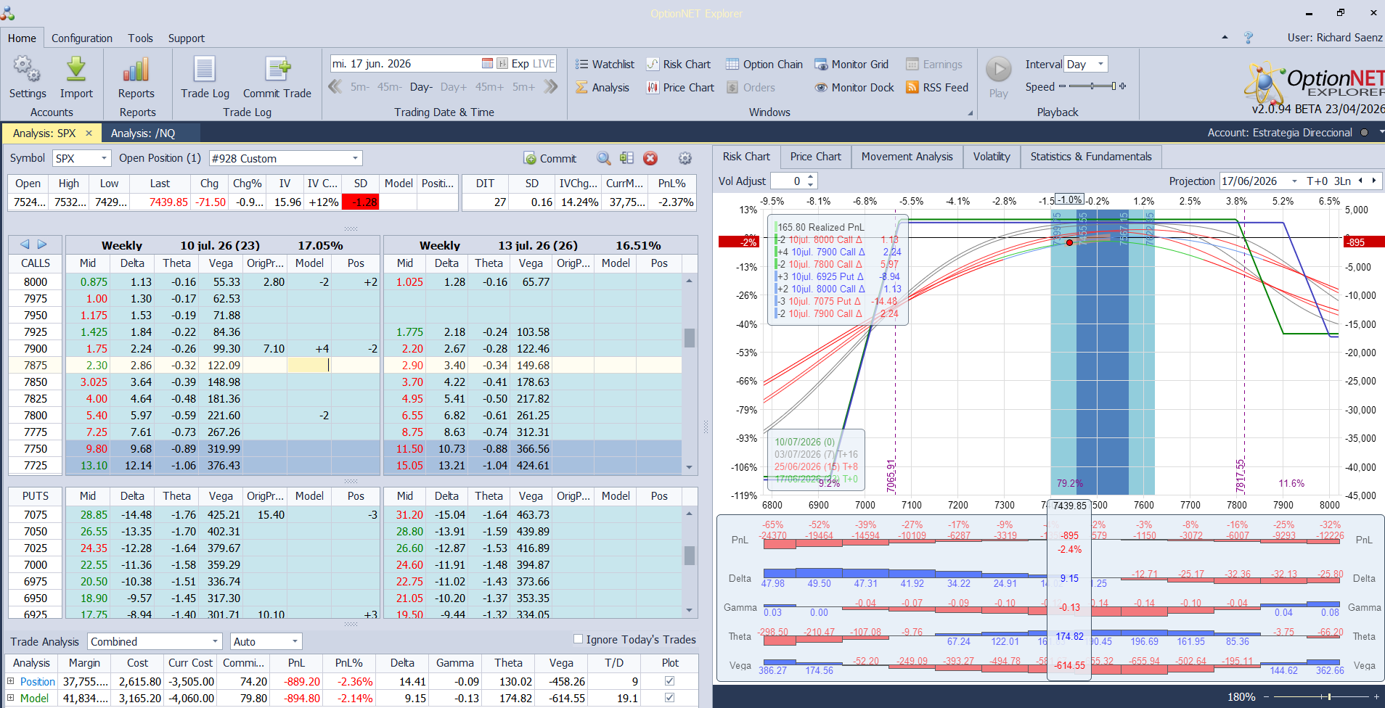1385x708 pixels.
Task: Click the market hours icon beside Exp
Action: tap(502, 64)
